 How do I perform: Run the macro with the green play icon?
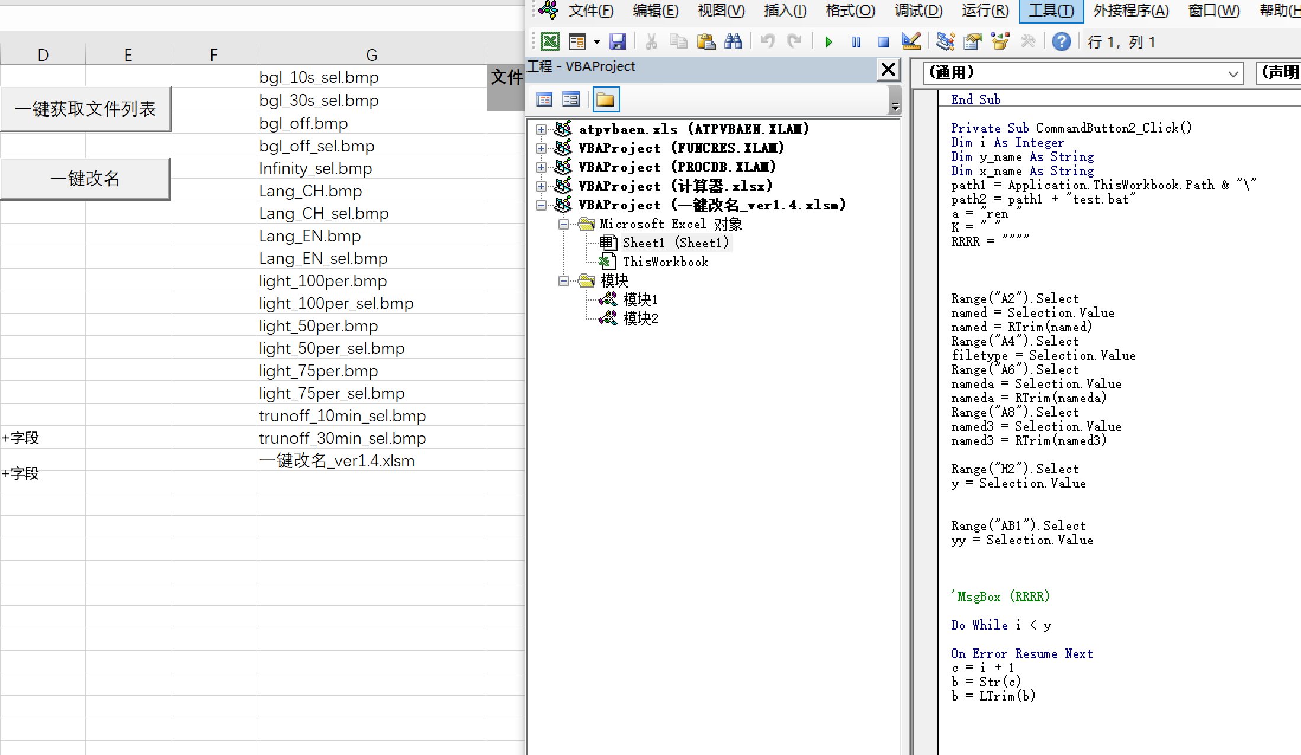[x=828, y=42]
